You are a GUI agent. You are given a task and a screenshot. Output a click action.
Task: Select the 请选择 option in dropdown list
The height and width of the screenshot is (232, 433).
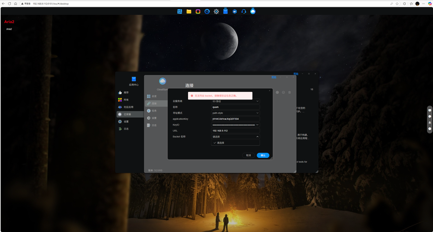point(235,143)
